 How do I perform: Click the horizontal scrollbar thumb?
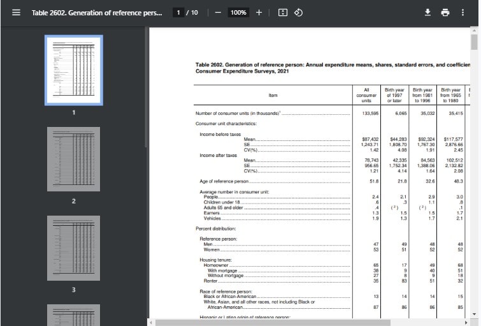click(273, 323)
